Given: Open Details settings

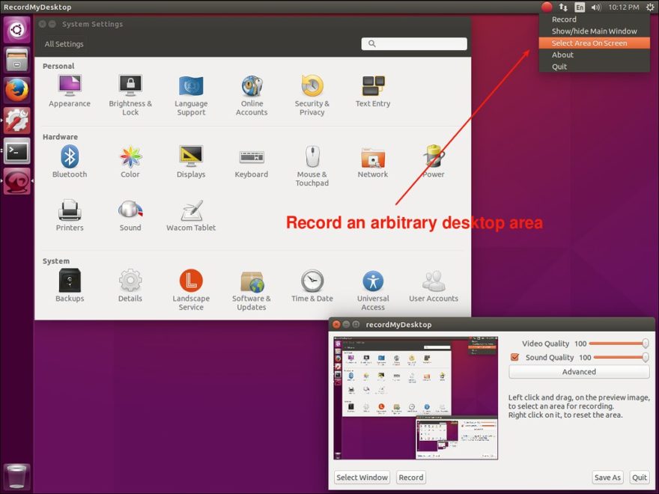Looking at the screenshot, I should [130, 286].
